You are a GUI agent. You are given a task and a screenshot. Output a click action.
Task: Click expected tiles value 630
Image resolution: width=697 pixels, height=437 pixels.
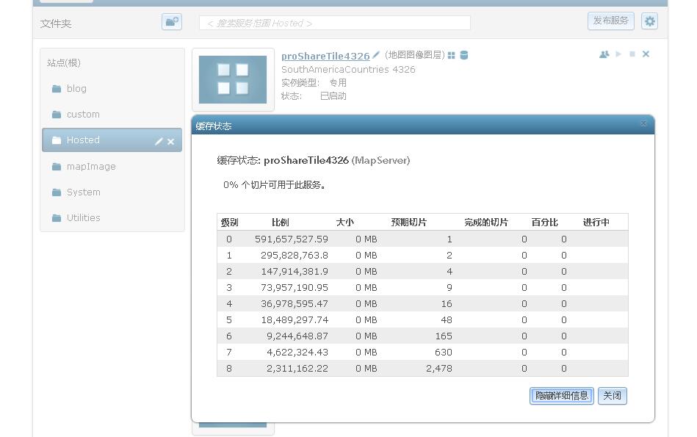(444, 352)
